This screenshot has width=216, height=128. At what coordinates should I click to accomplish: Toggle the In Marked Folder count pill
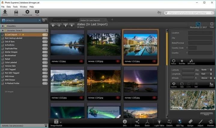45,83
